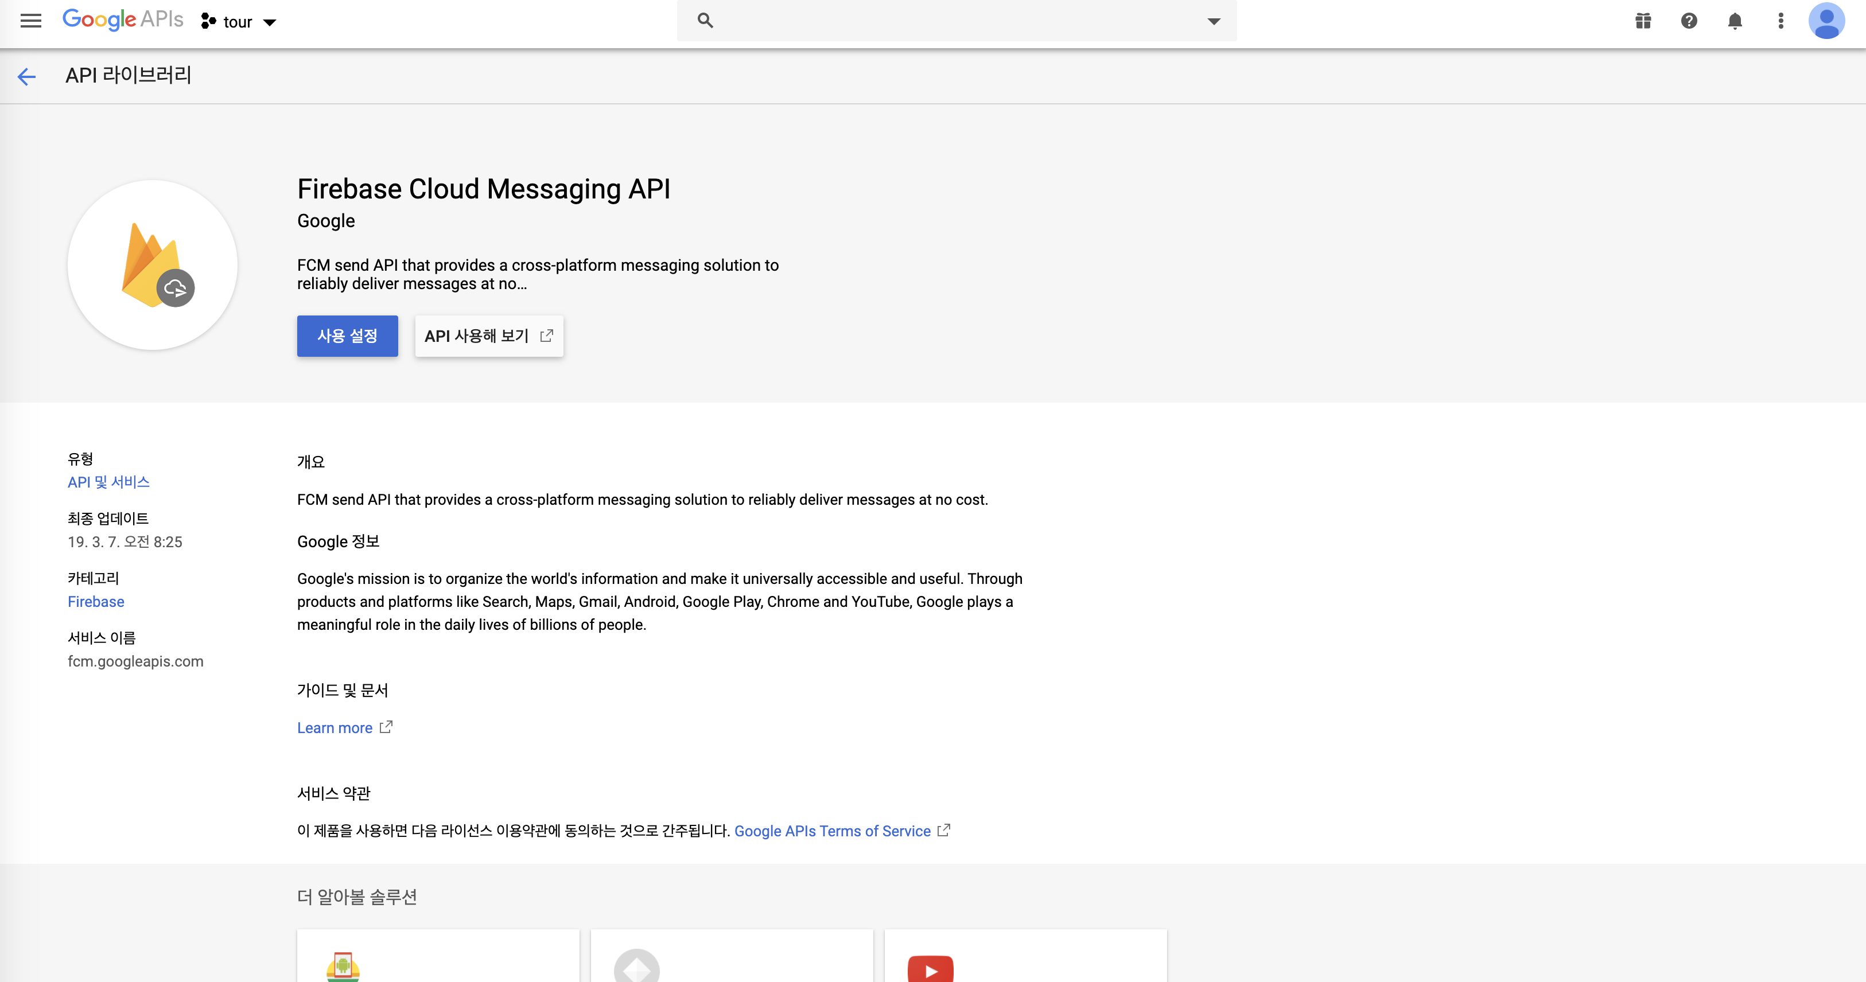
Task: Click the Firebase Cloud Messaging logo
Action: pos(153,265)
